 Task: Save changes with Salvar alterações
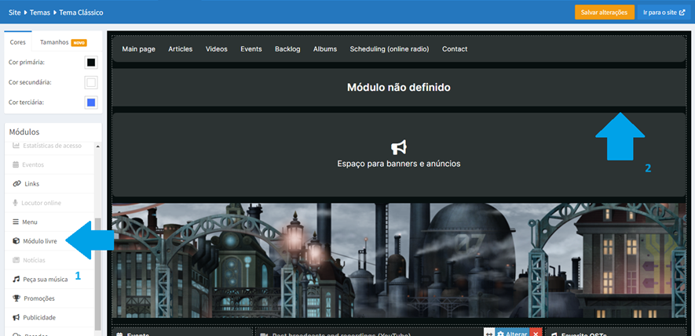[605, 13]
